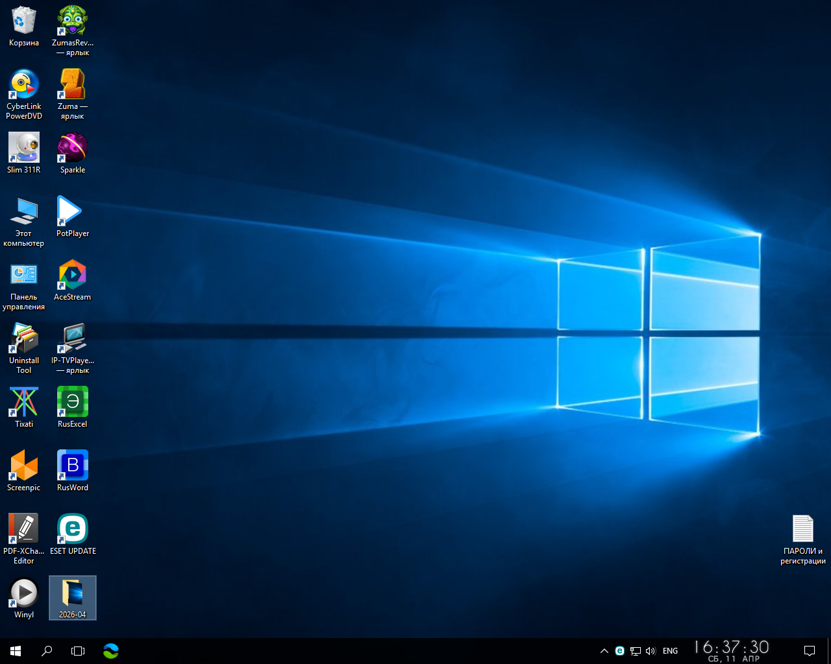831x664 pixels.
Task: Open Uninstall Tool
Action: [x=24, y=348]
